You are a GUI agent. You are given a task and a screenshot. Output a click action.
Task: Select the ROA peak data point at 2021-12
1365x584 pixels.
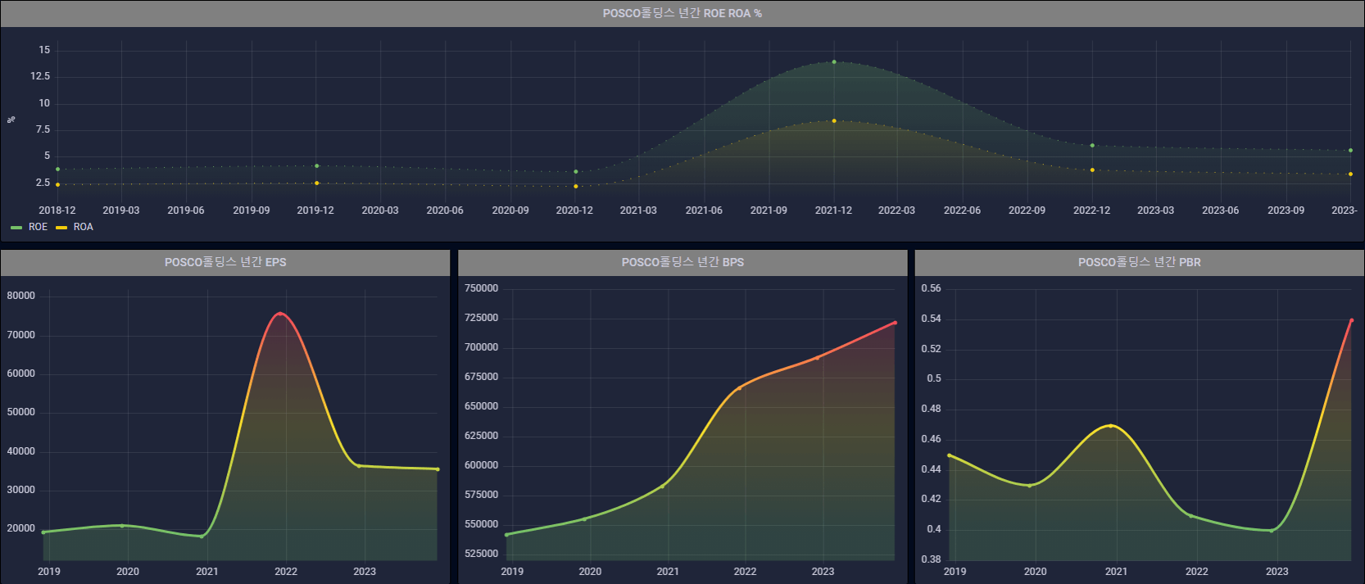click(834, 121)
